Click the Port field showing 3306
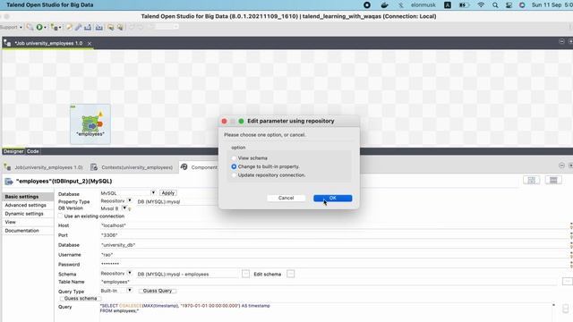The image size is (573, 322). click(334, 235)
